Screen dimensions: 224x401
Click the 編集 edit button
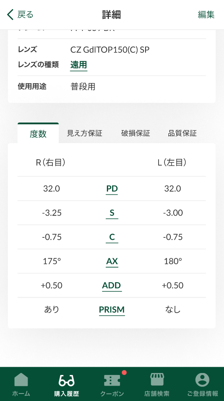pyautogui.click(x=206, y=15)
